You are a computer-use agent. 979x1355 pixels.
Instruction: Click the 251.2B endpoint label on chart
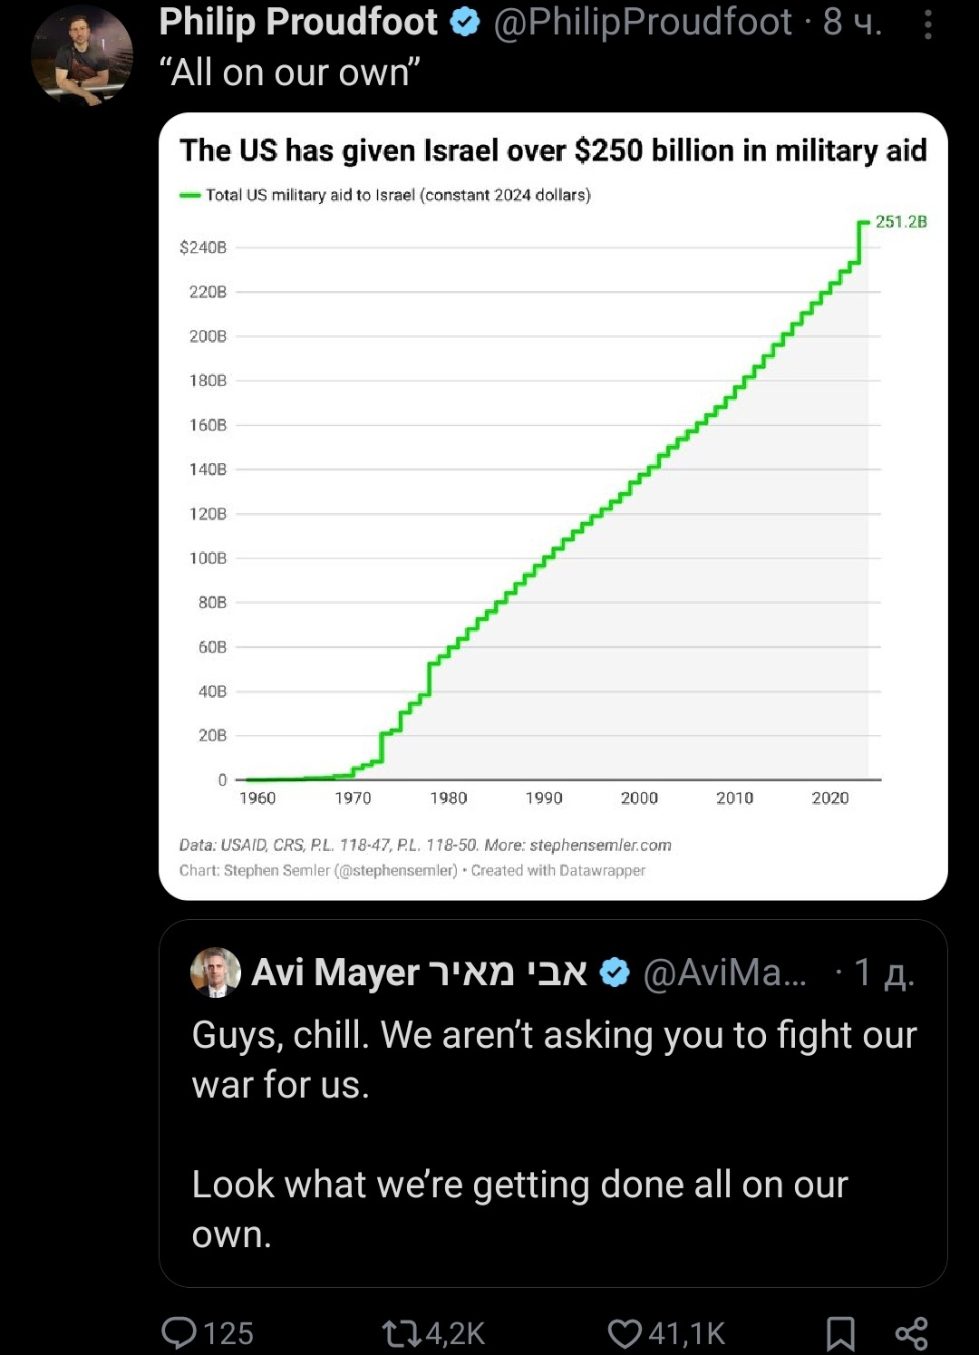click(x=901, y=221)
